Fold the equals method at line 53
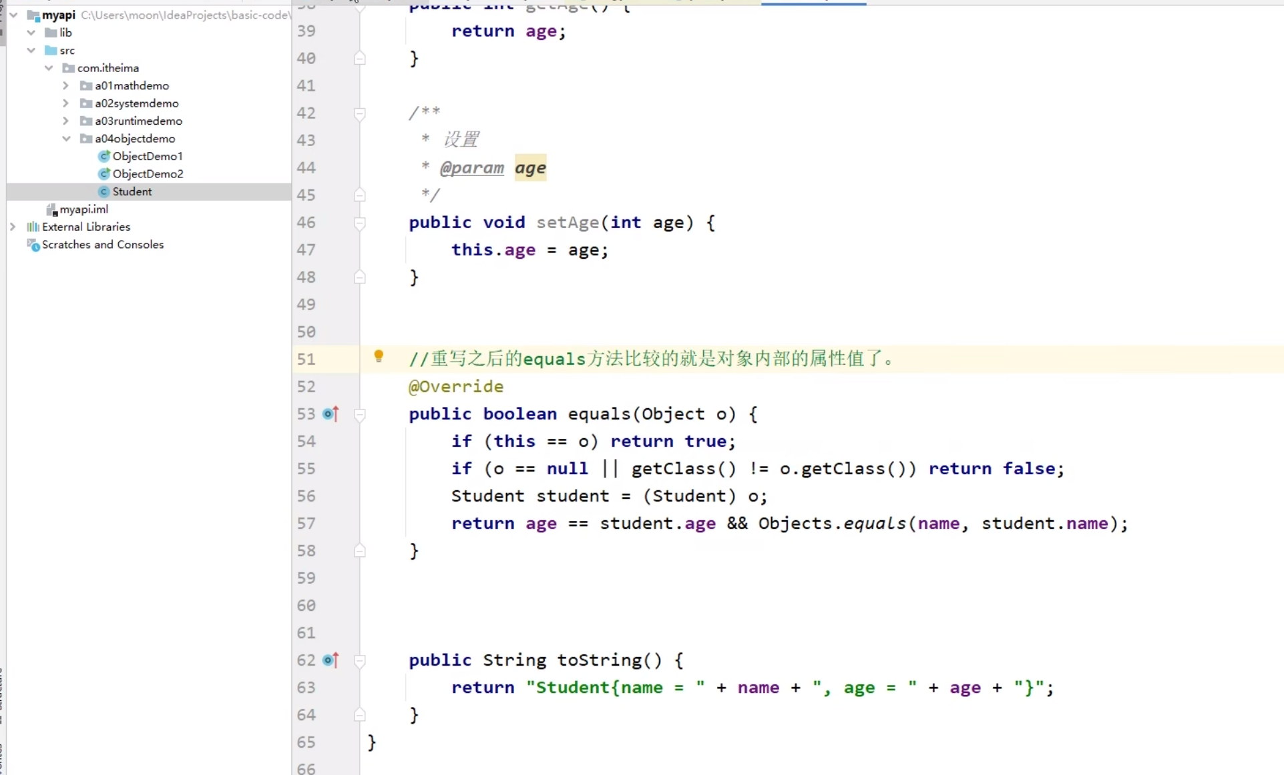 tap(359, 415)
